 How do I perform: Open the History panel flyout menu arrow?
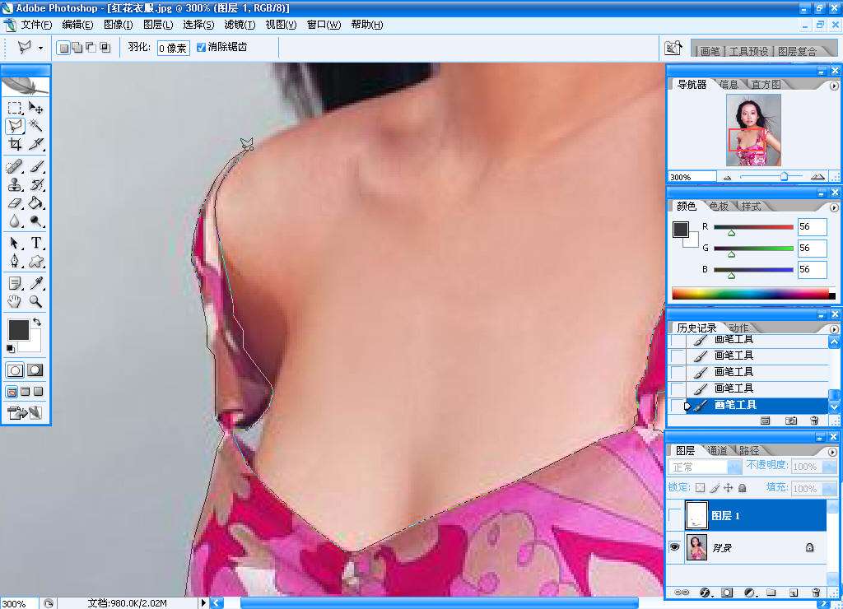click(833, 328)
